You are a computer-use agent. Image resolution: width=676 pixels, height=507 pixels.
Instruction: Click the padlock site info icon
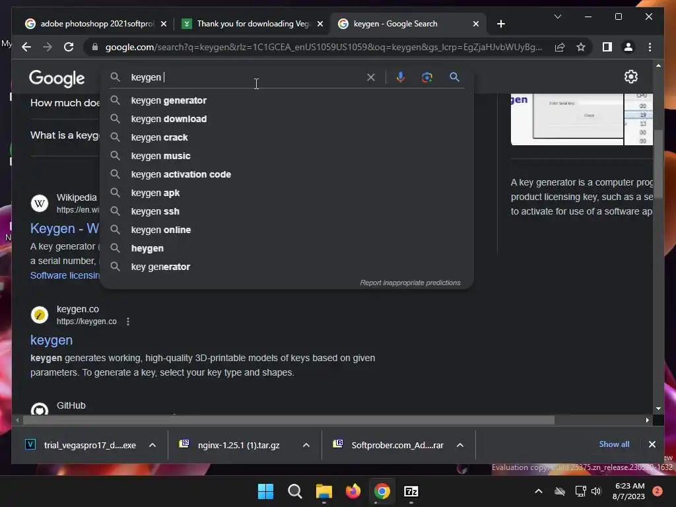(x=95, y=47)
